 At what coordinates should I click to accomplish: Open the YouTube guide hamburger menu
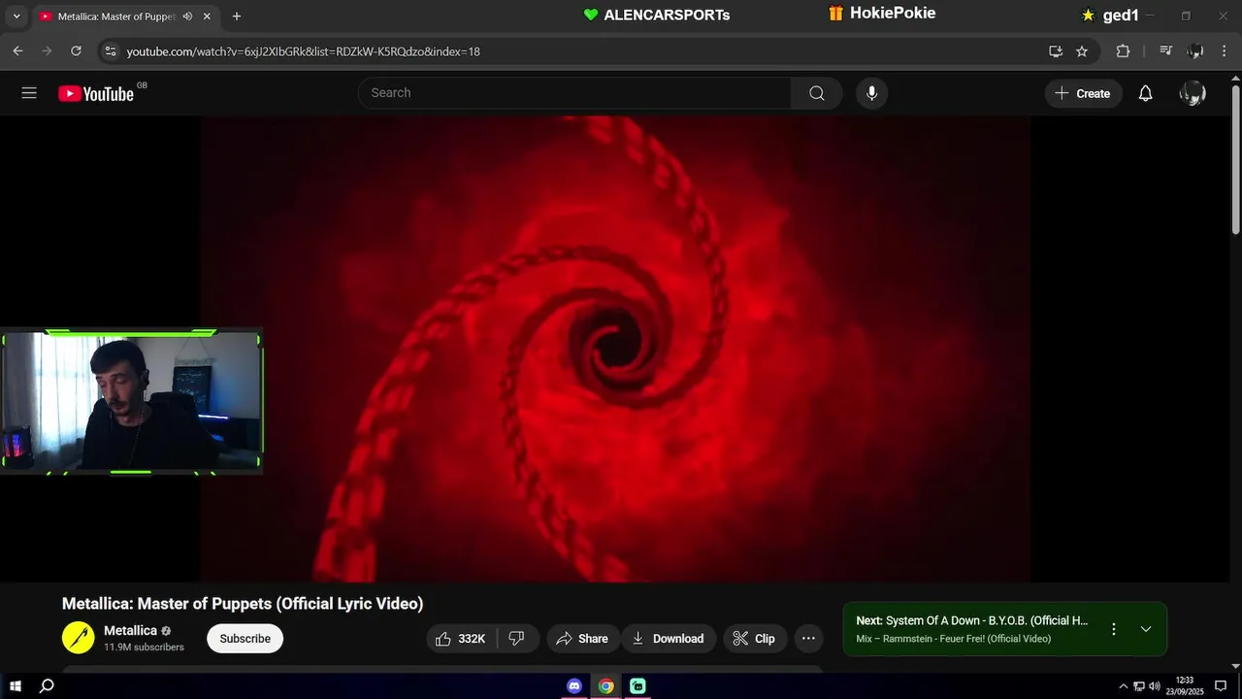(x=29, y=93)
